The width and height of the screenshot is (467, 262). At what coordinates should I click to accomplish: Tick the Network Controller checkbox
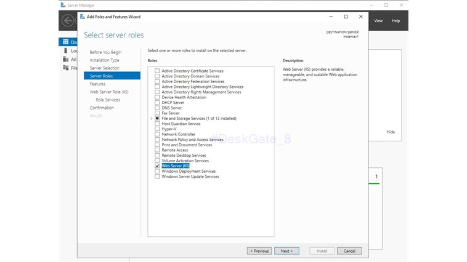157,135
